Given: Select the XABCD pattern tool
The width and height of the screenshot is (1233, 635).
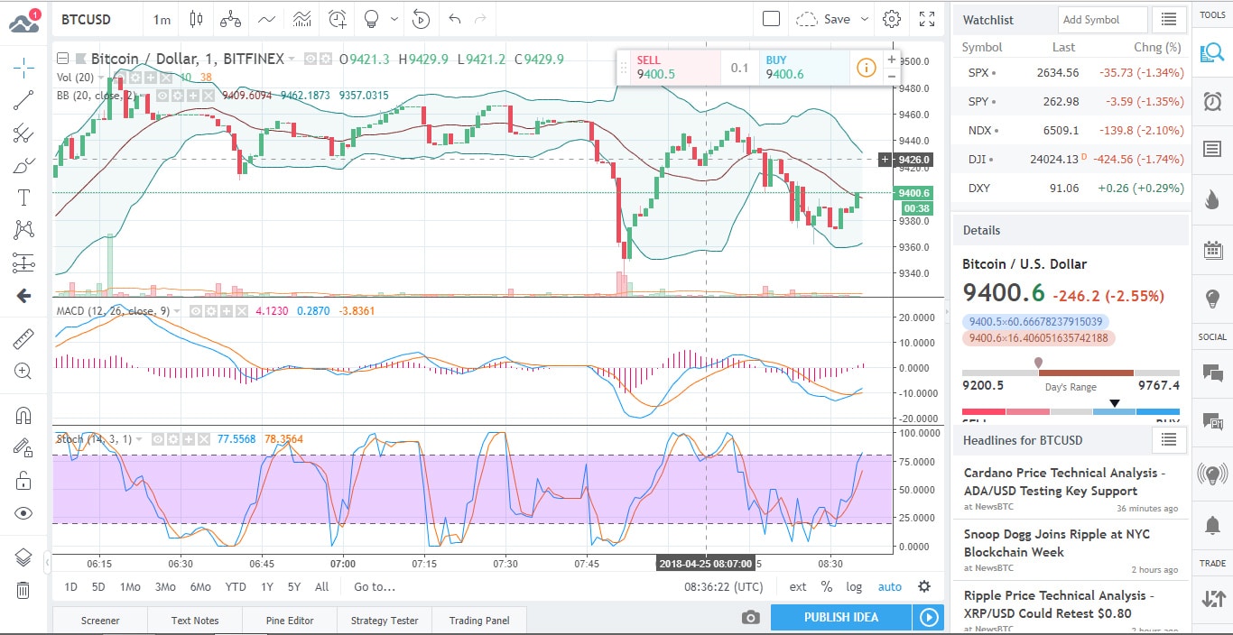Looking at the screenshot, I should [x=23, y=230].
